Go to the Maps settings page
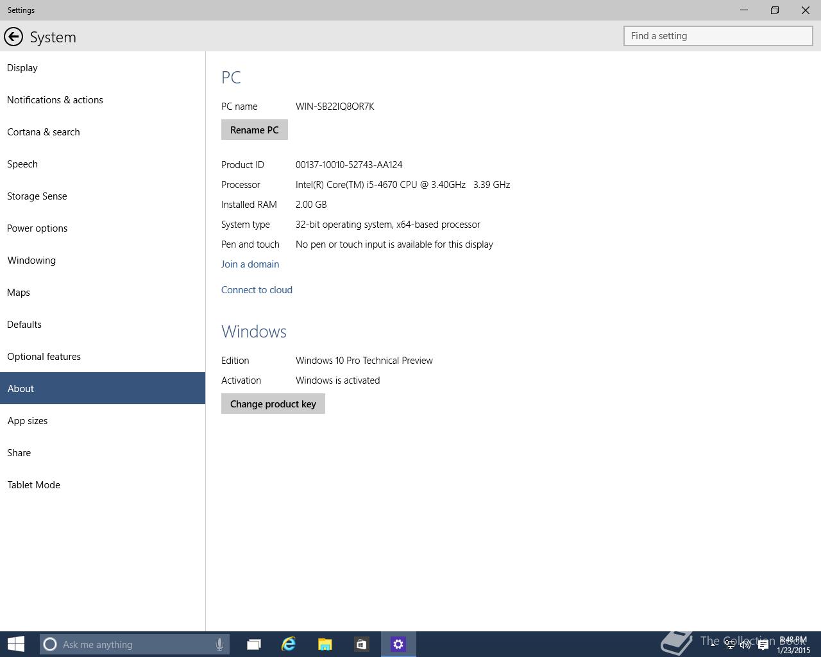This screenshot has width=821, height=657. (x=103, y=292)
